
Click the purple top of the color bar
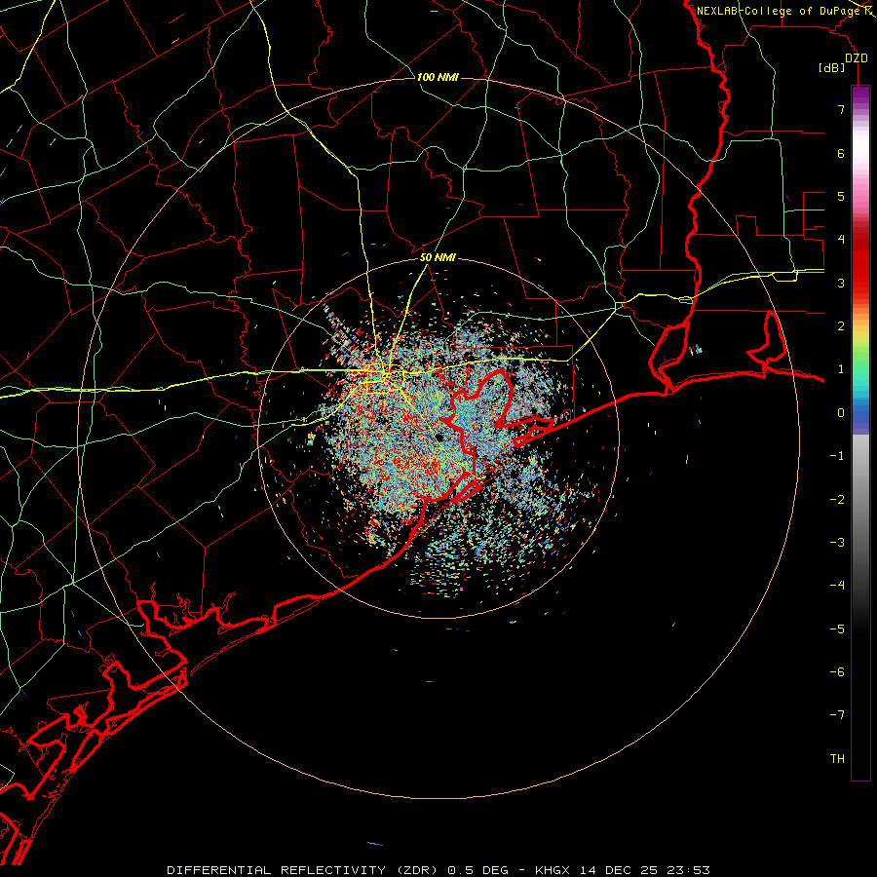click(x=860, y=95)
